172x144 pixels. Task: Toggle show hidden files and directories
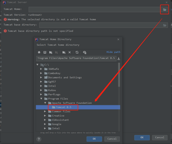[84, 52]
